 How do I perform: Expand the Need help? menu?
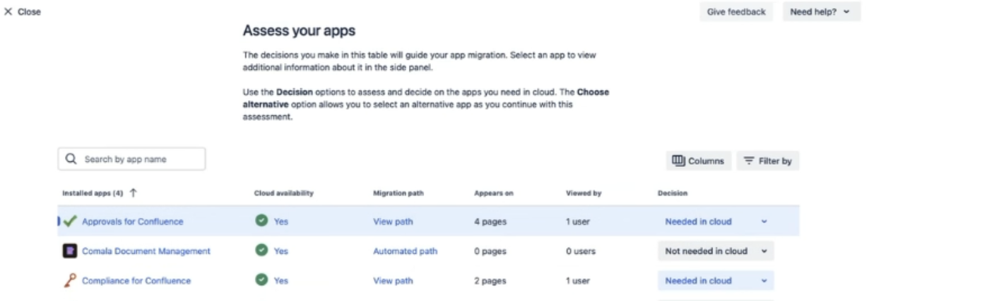[x=821, y=12]
